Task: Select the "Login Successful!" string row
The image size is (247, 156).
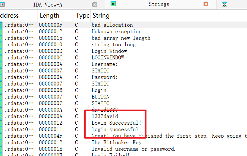Action: [116, 123]
